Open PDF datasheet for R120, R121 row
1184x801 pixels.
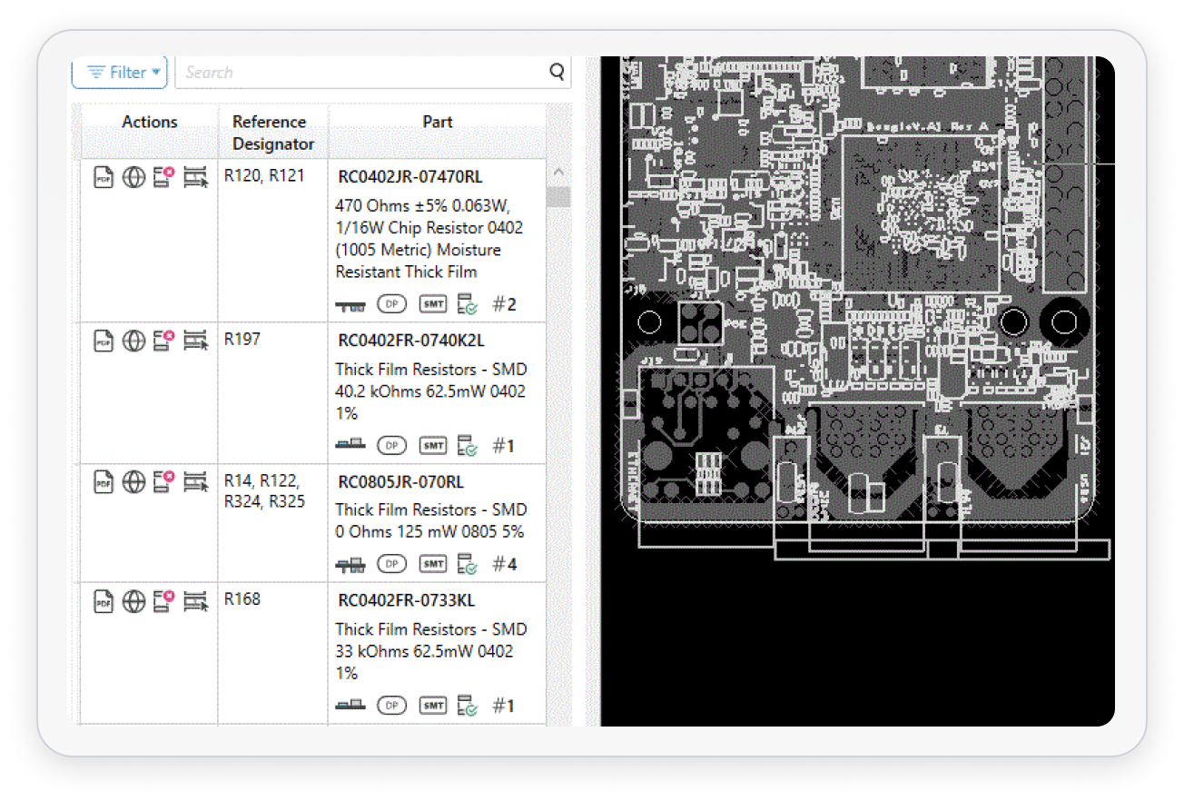[x=104, y=178]
